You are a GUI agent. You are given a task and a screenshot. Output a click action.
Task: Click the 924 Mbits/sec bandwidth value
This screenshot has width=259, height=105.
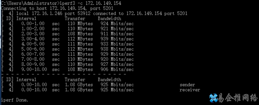(117, 24)
